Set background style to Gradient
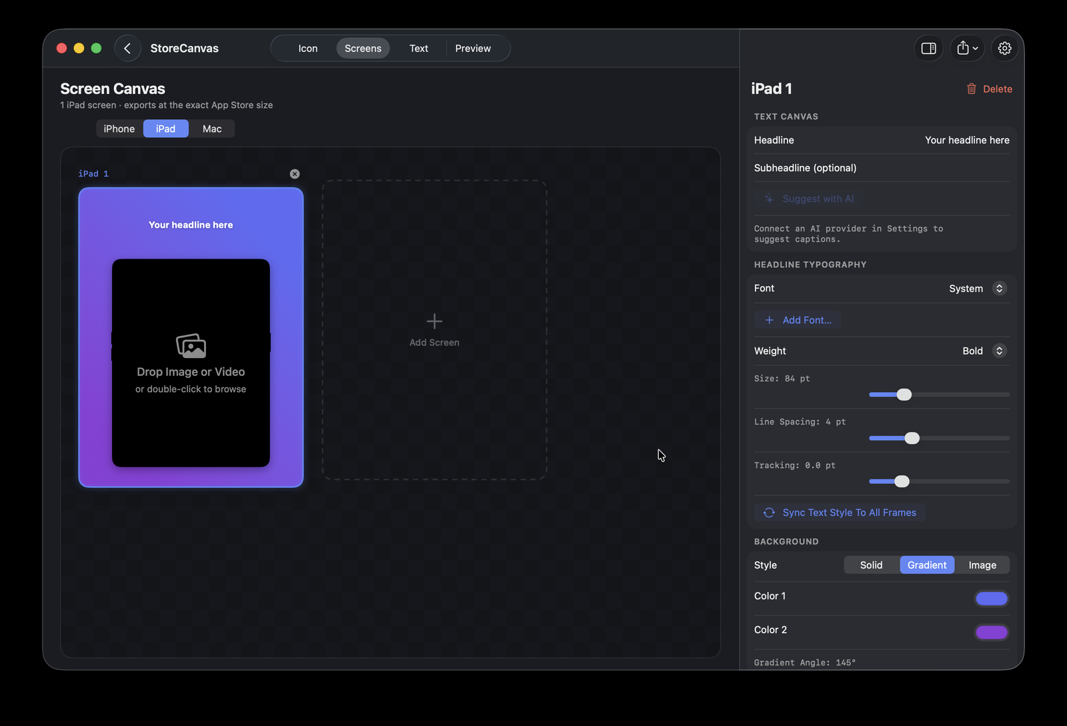This screenshot has height=726, width=1067. click(x=927, y=565)
